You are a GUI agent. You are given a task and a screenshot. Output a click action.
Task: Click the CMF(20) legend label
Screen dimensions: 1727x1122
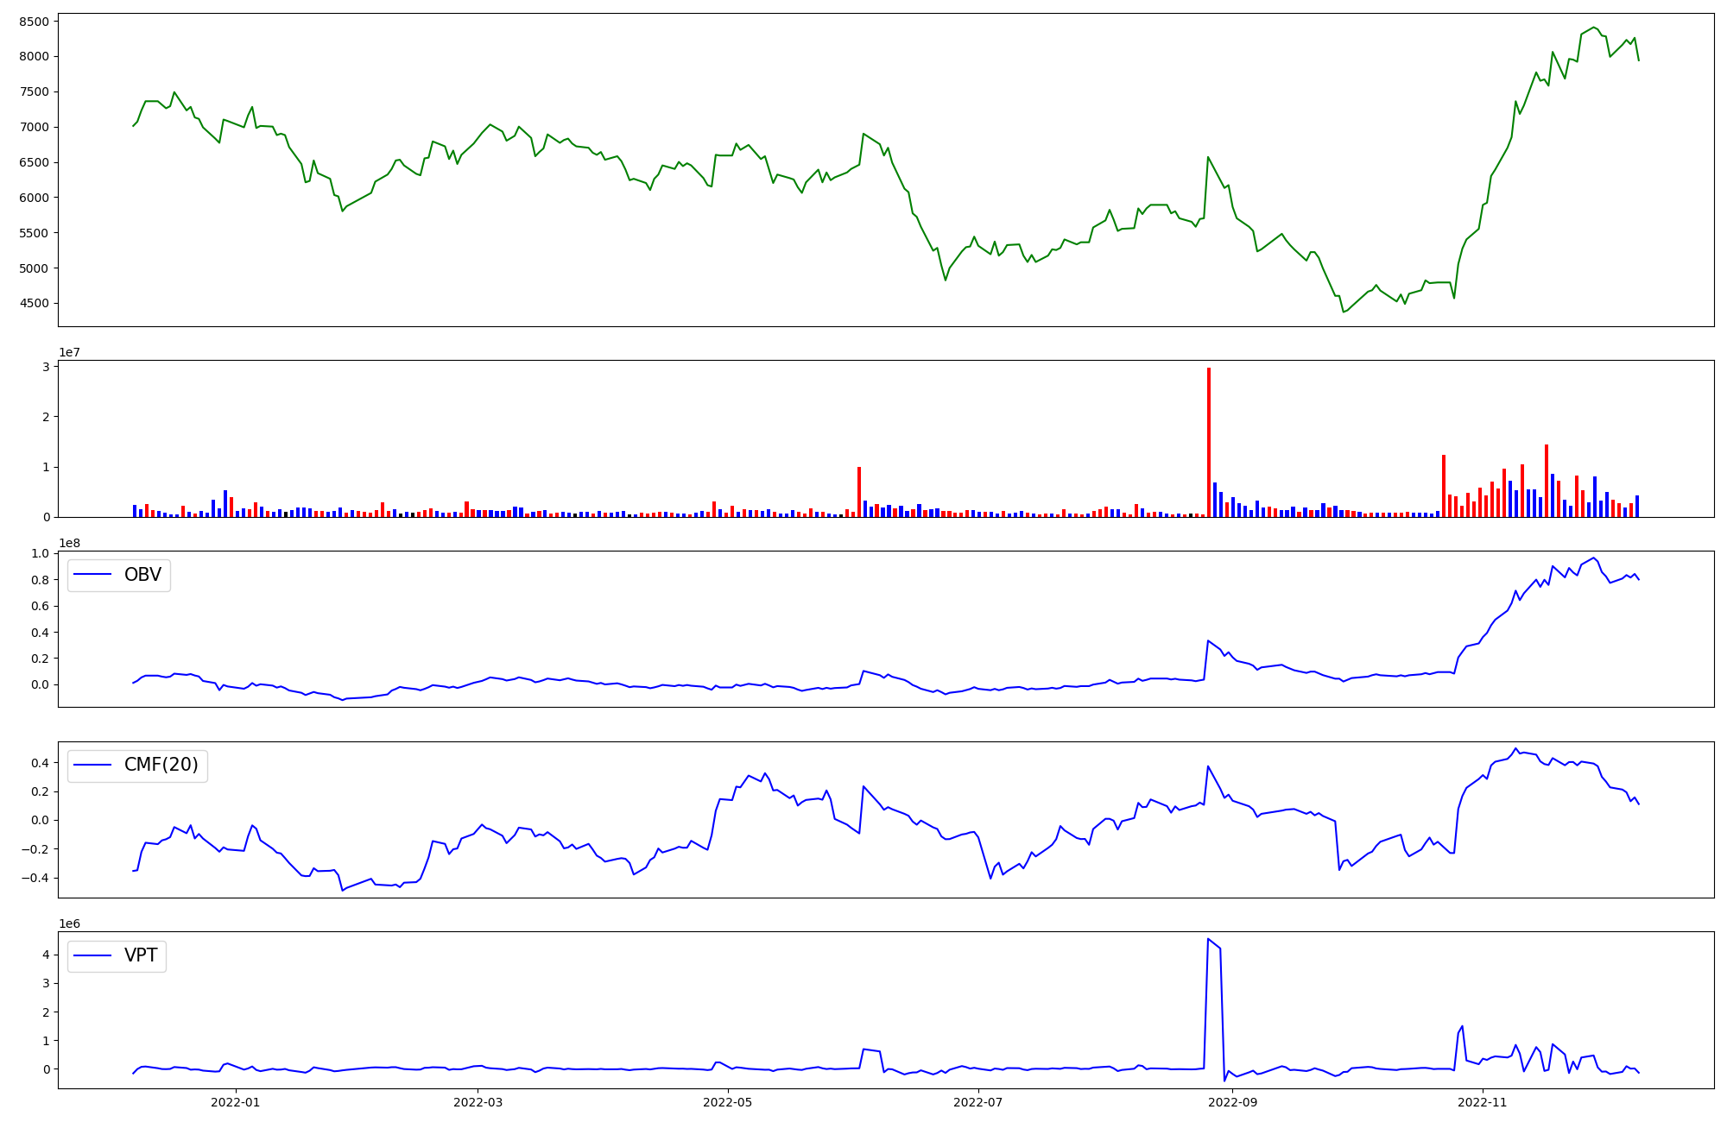[161, 766]
